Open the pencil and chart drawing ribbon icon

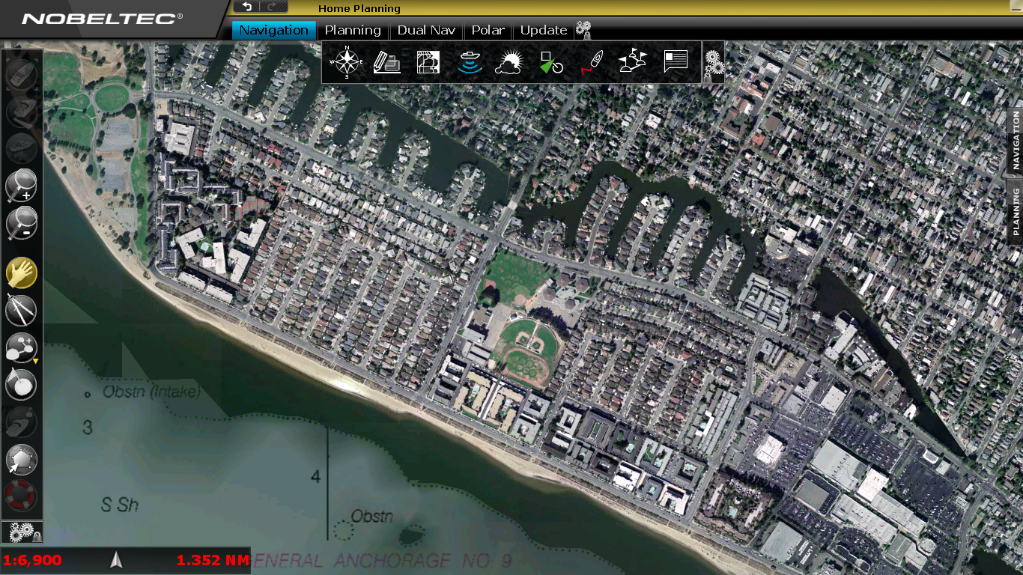pos(387,62)
